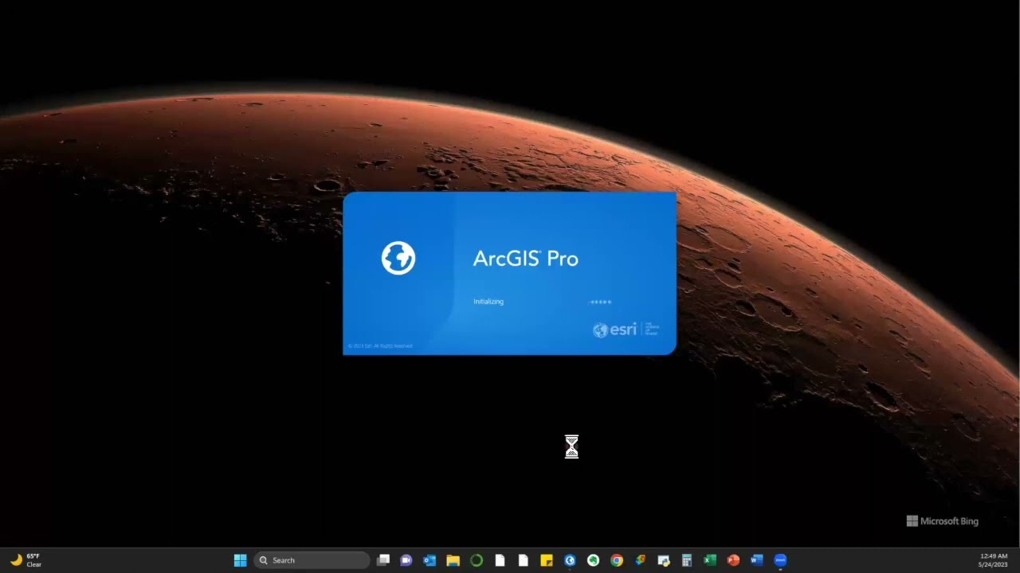Launch Excel from the taskbar
The width and height of the screenshot is (1020, 573).
pos(710,560)
